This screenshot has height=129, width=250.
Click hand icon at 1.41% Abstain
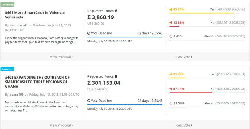pos(171,36)
